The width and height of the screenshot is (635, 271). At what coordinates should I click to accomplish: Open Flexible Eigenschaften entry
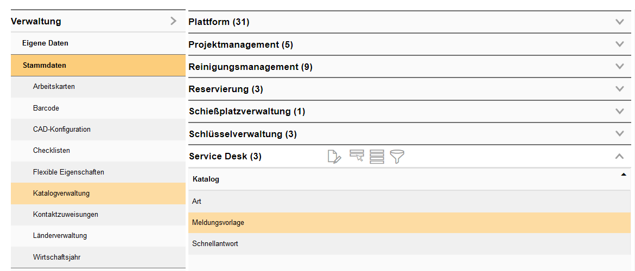coord(68,172)
